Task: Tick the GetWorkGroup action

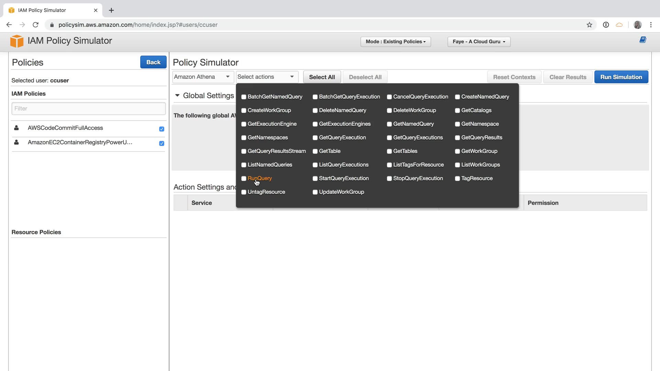Action: pos(457,151)
